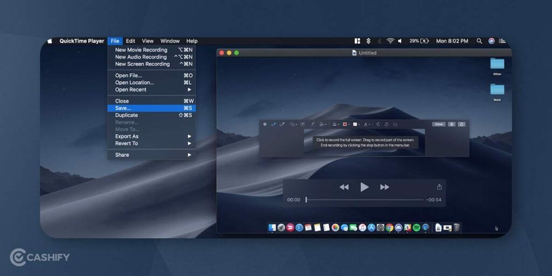Choose Duplicate in the File menu
552x276 pixels.
tap(151, 115)
